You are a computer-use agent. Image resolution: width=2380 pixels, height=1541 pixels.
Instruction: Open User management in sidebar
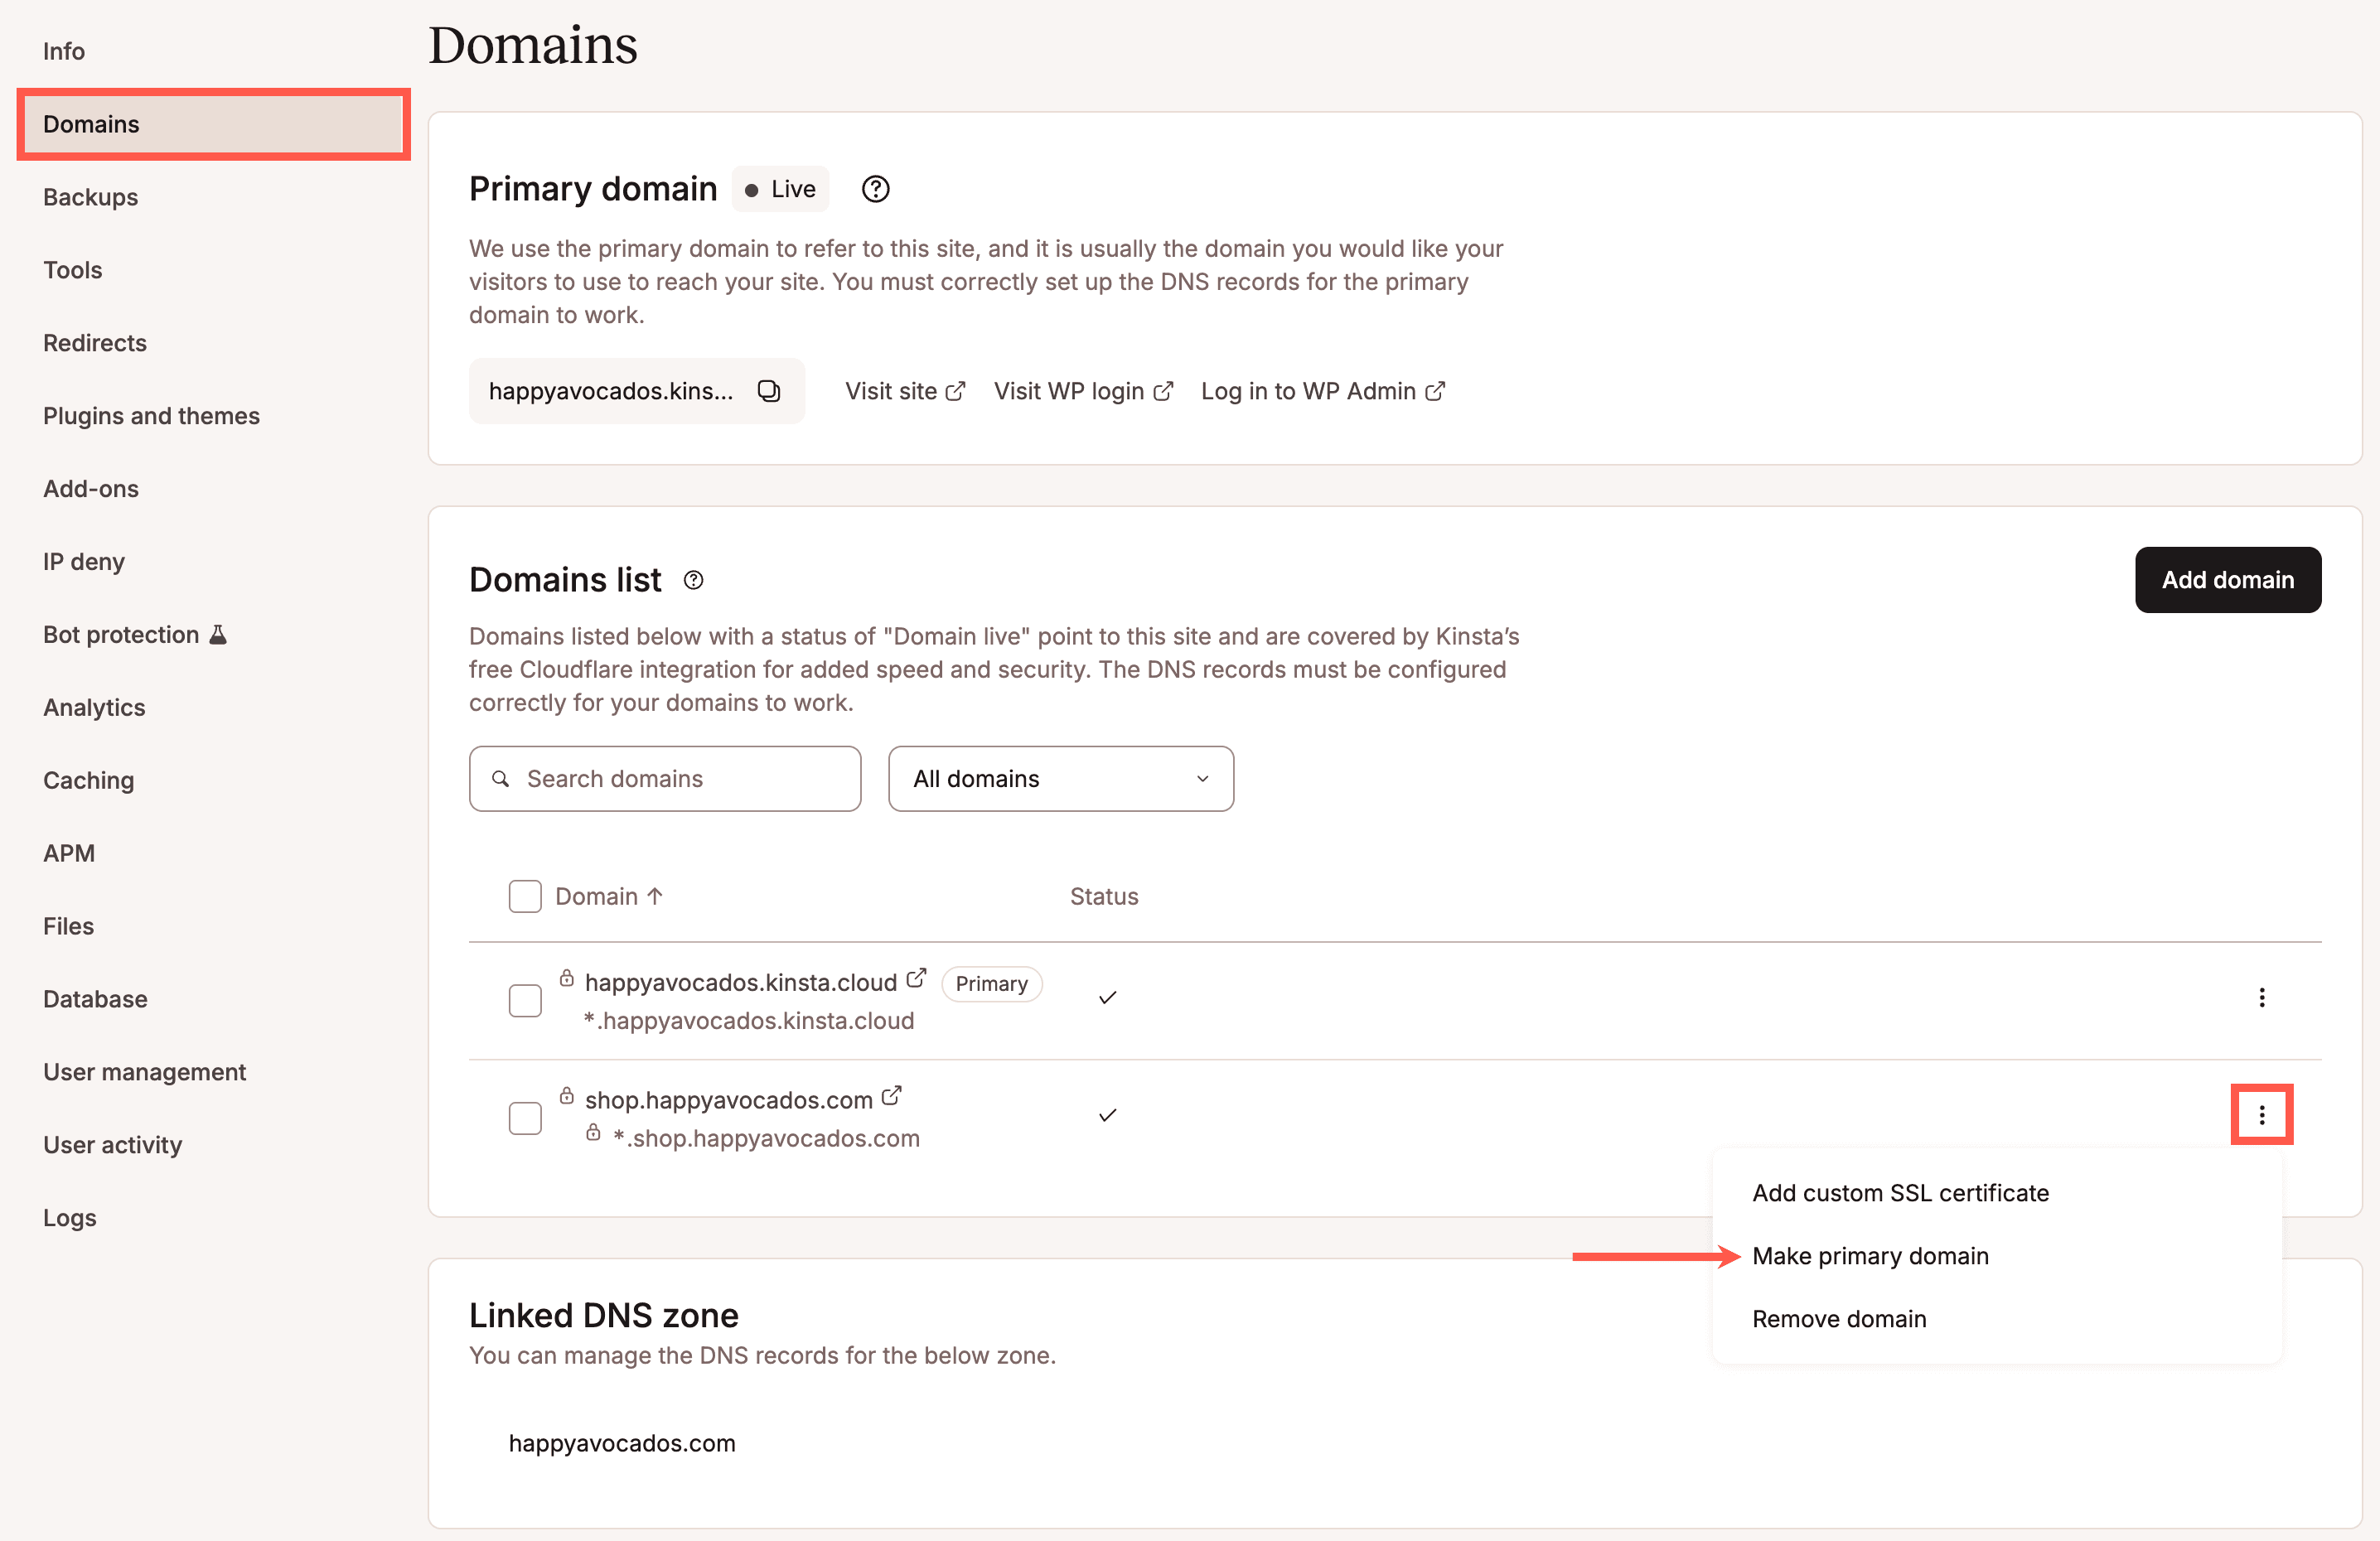144,1072
